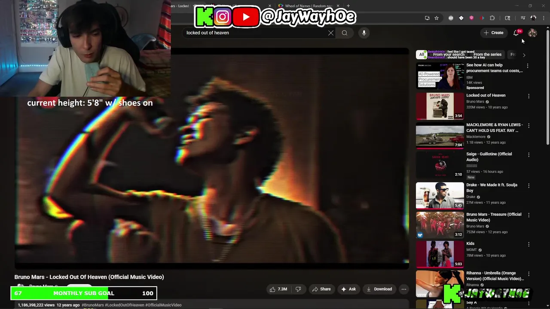Dislike the video with thumbs down
This screenshot has height=309, width=550.
[298, 289]
